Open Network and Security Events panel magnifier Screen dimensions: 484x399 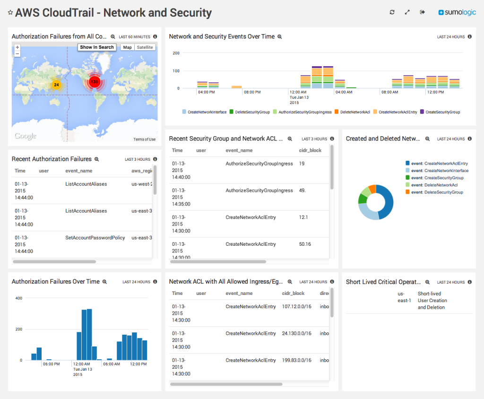279,37
